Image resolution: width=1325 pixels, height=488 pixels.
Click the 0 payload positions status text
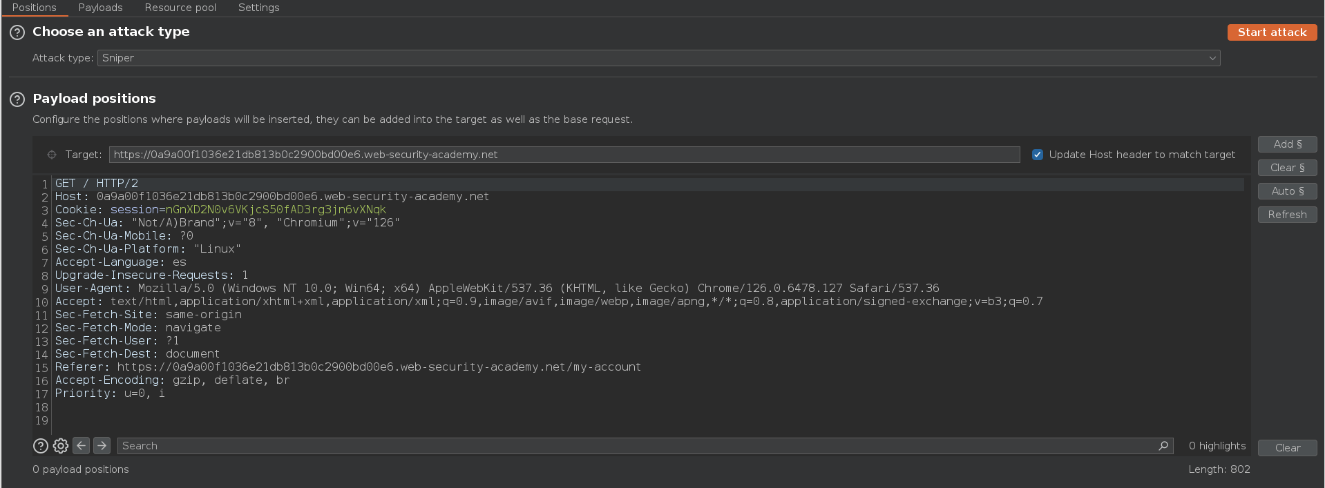tap(81, 469)
